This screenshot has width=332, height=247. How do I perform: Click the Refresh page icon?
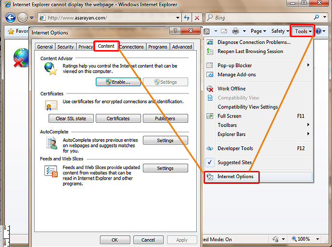(187, 18)
